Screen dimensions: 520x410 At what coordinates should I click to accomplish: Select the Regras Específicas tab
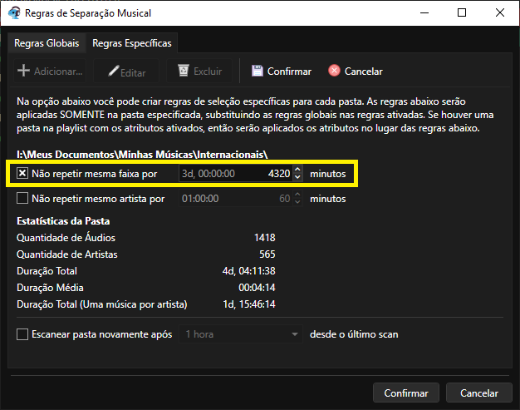click(x=130, y=43)
